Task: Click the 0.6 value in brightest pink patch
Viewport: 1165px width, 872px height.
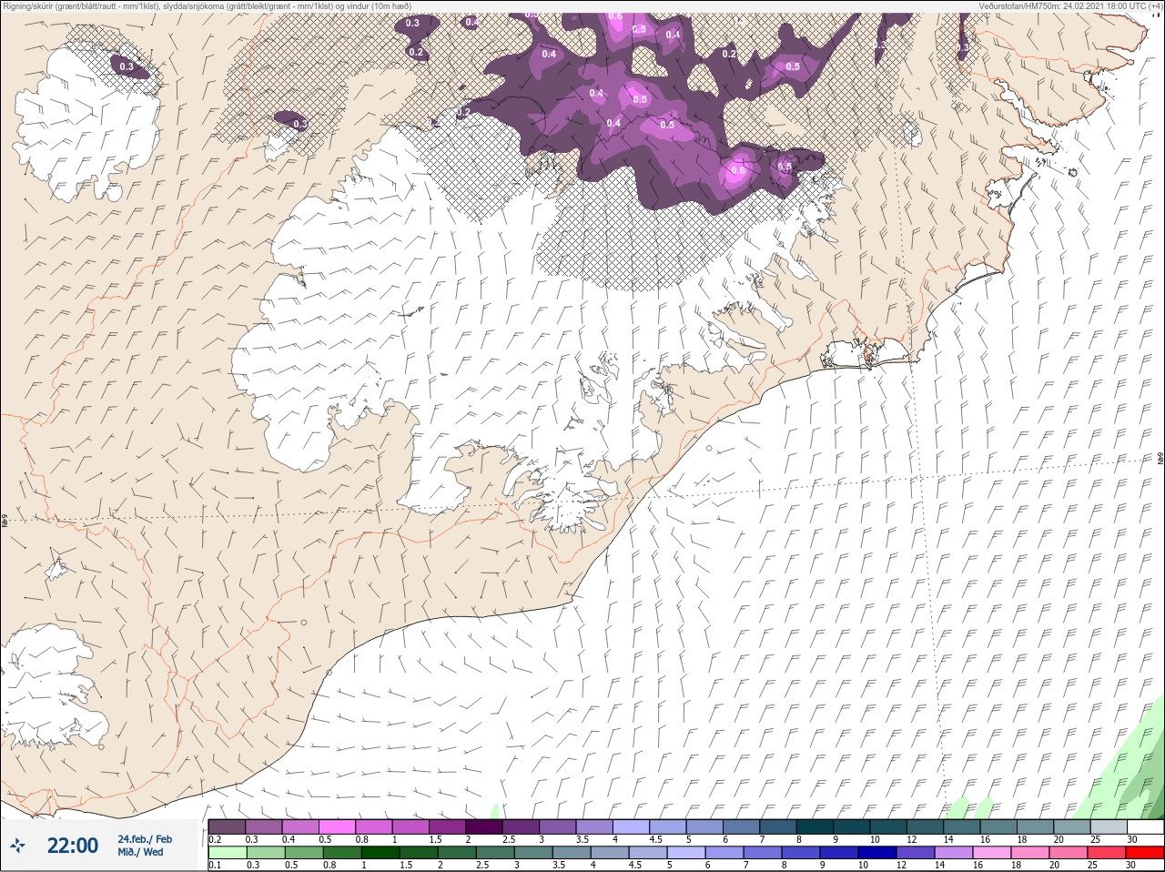Action: 738,170
